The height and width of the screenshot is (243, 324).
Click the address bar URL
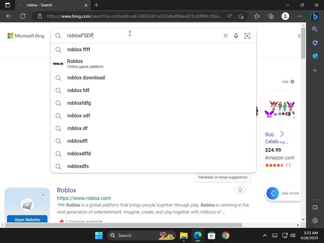pos(134,16)
